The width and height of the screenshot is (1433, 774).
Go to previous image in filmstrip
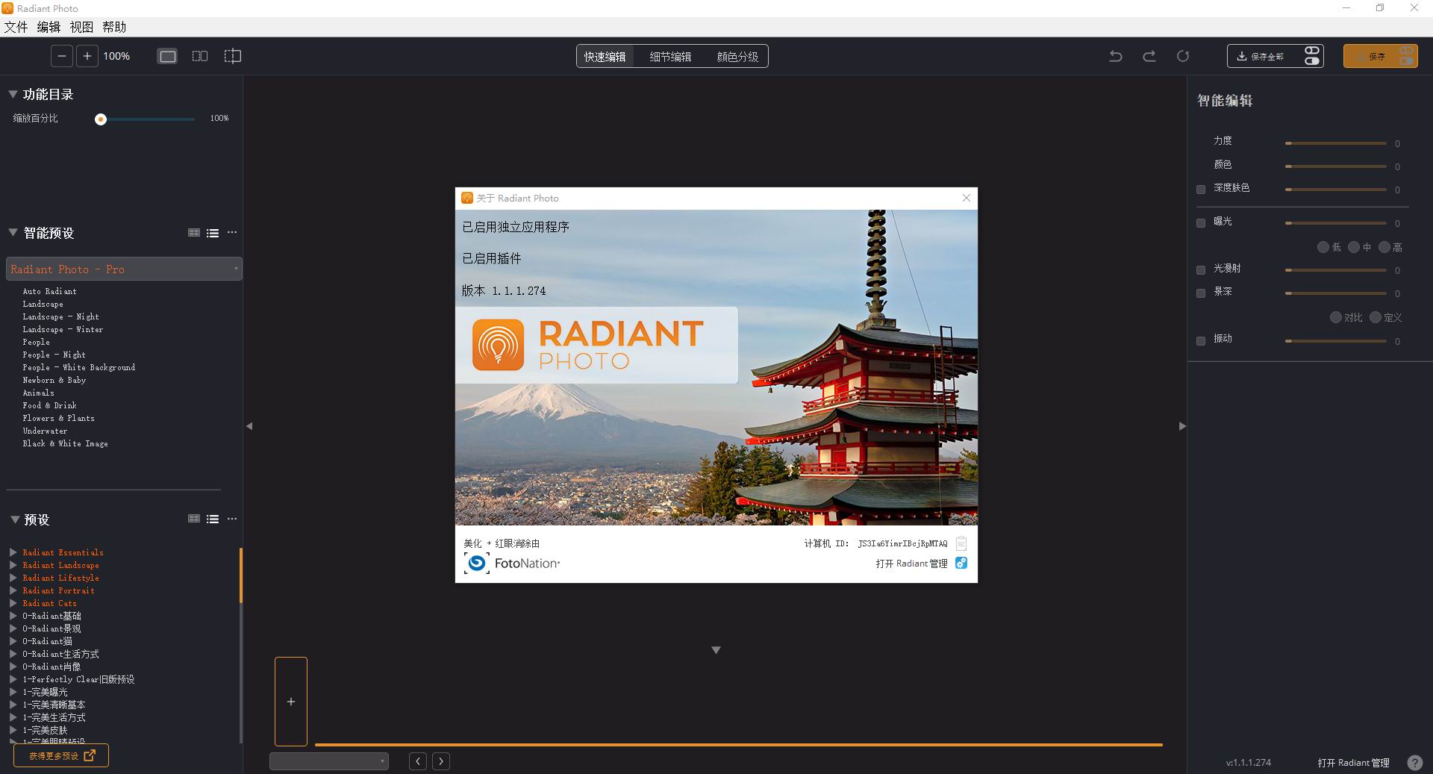pos(418,761)
